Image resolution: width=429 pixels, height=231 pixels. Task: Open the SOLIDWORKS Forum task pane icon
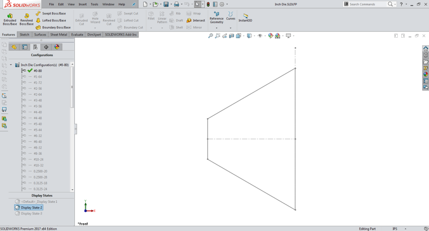pyautogui.click(x=426, y=88)
